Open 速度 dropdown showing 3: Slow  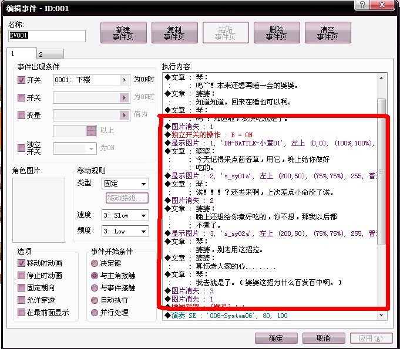pyautogui.click(x=125, y=215)
